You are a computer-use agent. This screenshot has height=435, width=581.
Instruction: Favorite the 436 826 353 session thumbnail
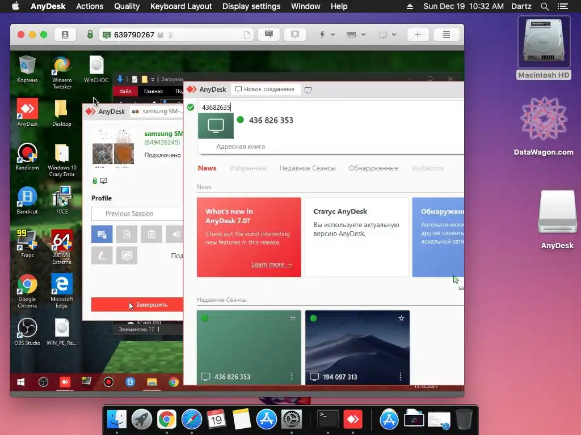point(293,318)
